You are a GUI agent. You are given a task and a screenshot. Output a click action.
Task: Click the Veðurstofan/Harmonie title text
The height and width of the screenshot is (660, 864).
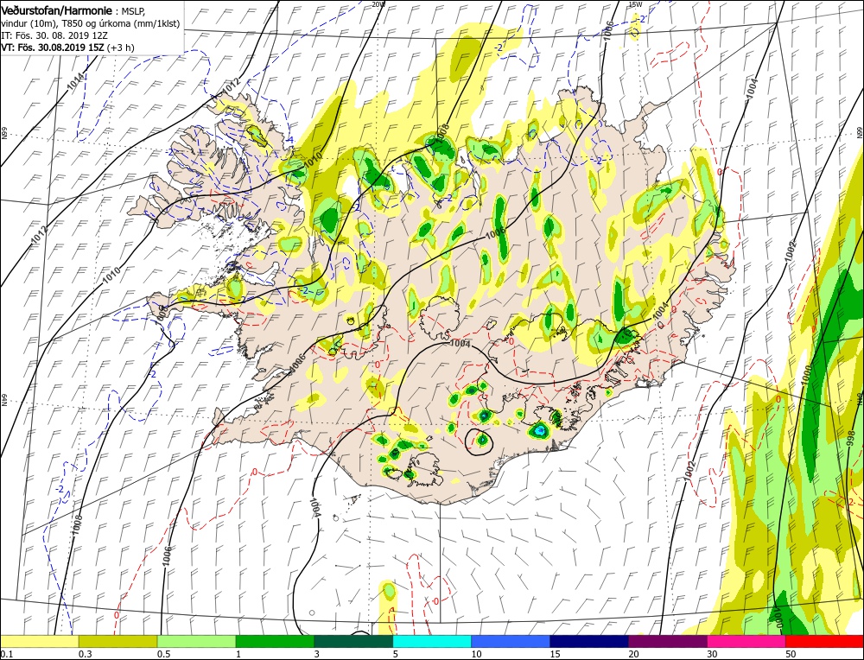(59, 11)
